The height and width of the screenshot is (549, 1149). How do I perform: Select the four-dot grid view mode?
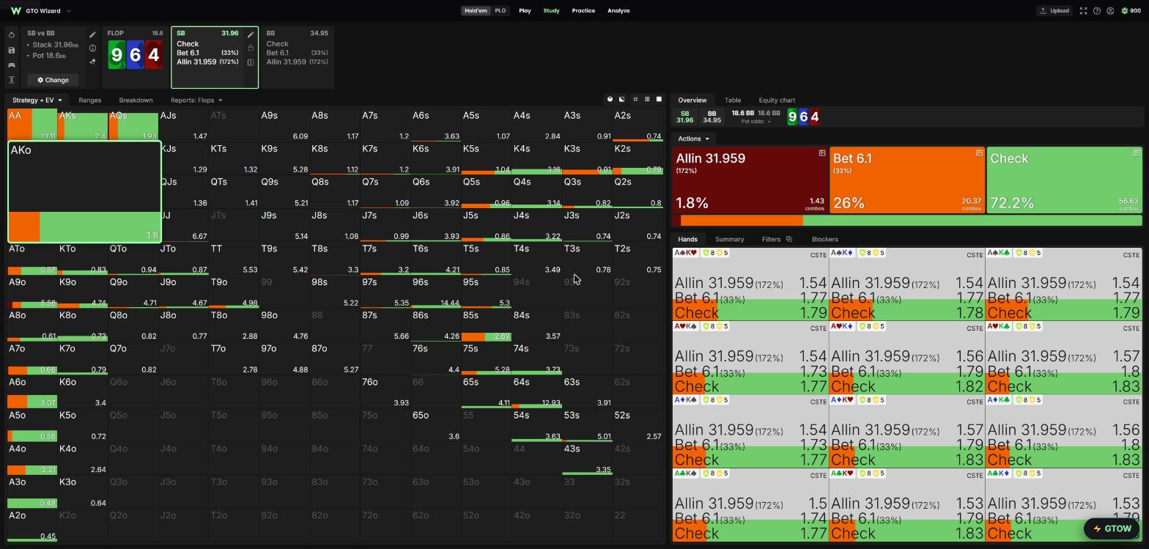[635, 100]
